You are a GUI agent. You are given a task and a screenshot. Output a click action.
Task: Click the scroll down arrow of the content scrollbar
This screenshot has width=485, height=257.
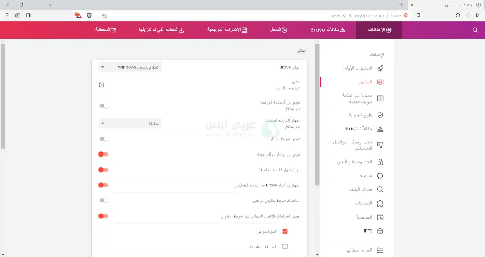[x=317, y=255]
